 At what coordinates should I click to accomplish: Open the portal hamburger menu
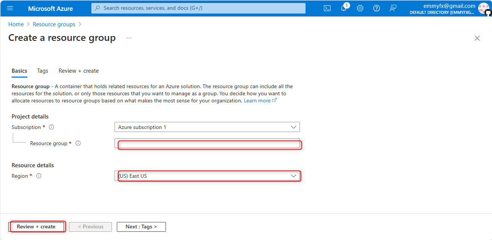pyautogui.click(x=10, y=8)
